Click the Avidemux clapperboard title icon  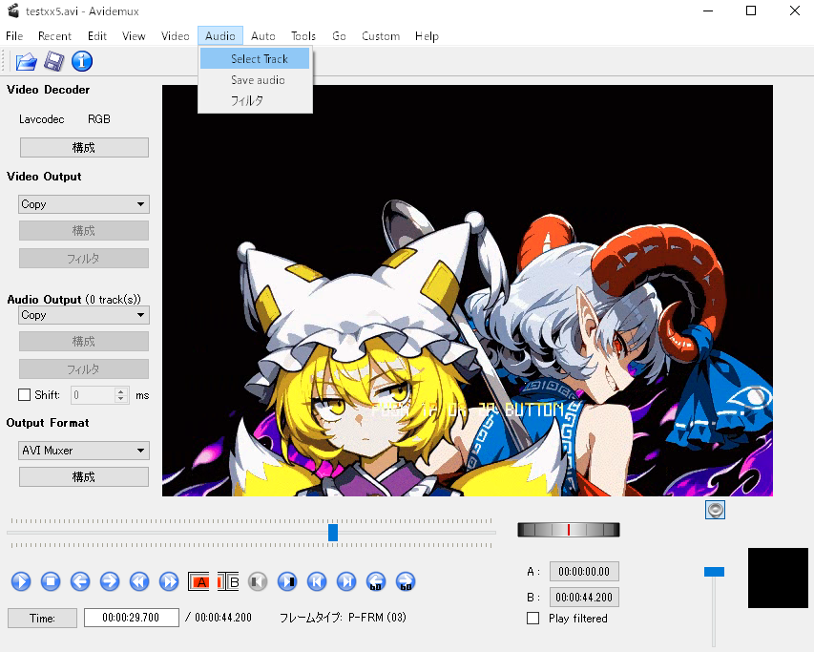click(13, 11)
